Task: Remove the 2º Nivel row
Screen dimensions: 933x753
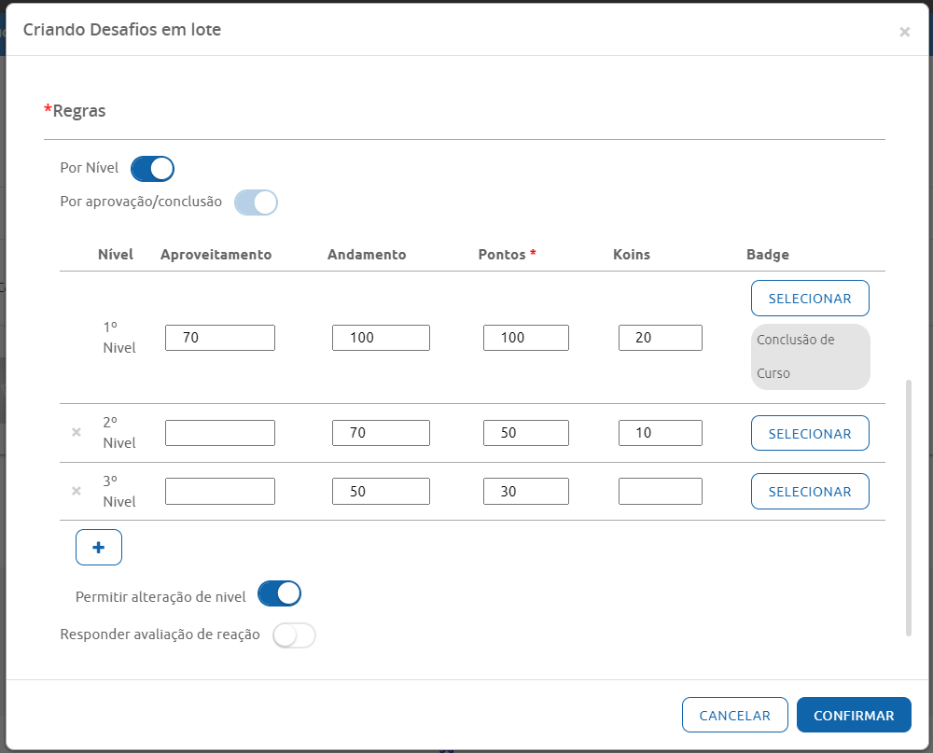Action: pyautogui.click(x=77, y=433)
